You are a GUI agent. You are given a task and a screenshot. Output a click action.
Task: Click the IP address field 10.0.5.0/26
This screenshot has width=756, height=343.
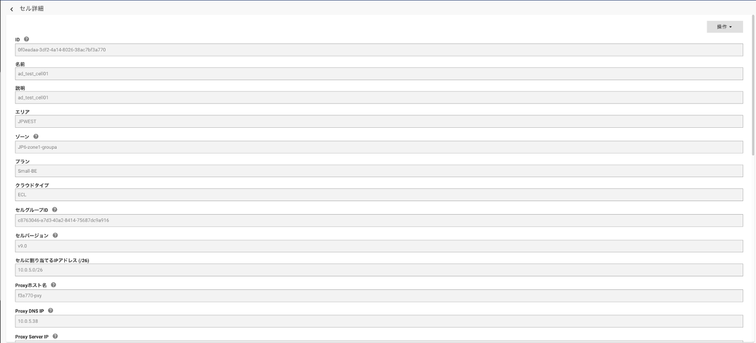point(379,270)
